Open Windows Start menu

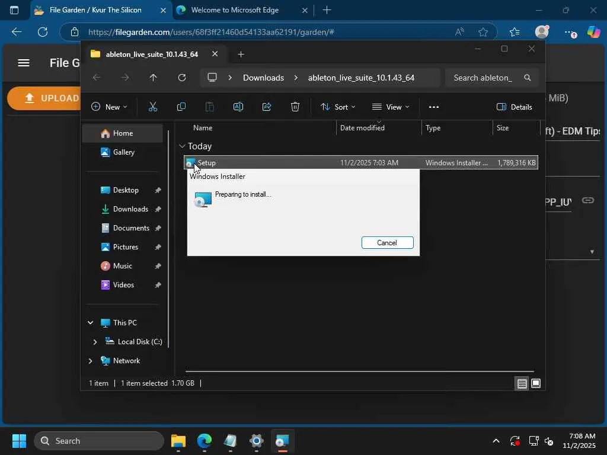point(19,441)
